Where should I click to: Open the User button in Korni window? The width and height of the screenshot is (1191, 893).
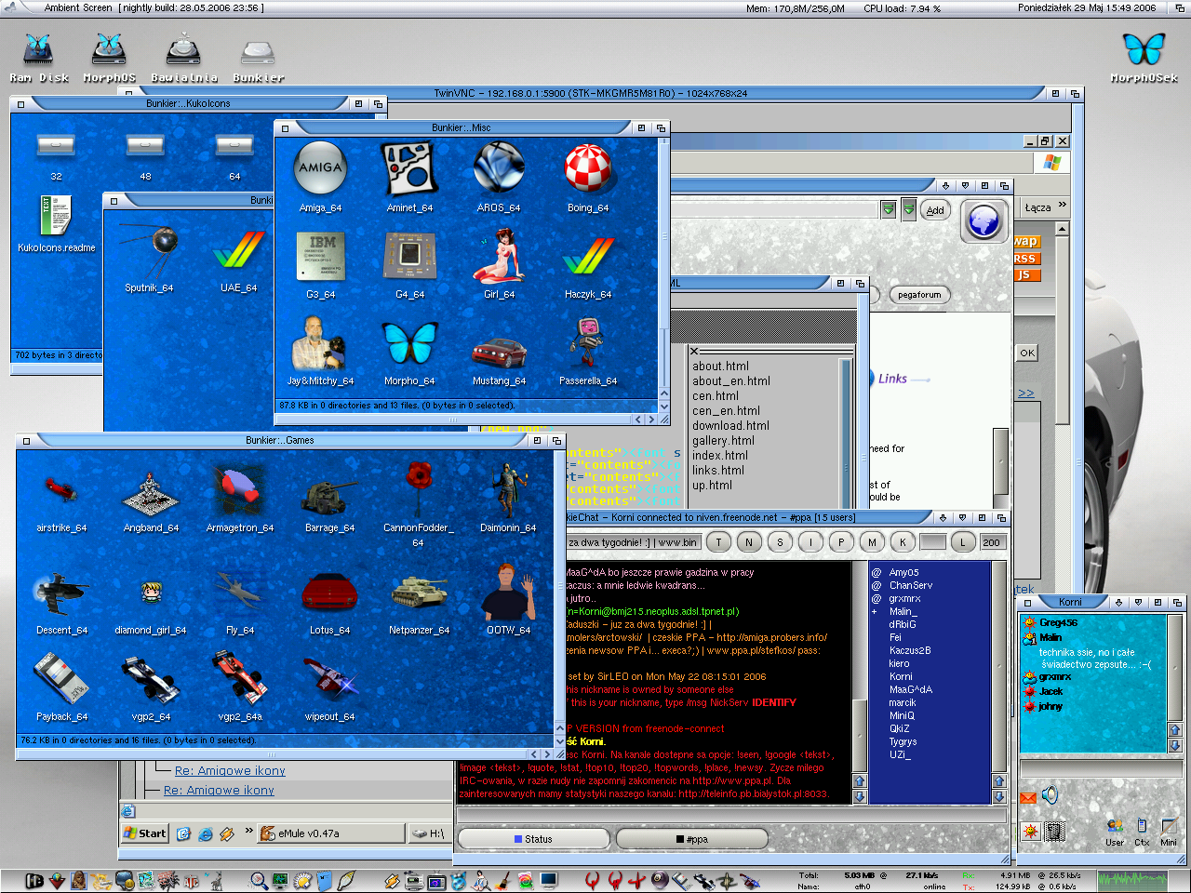point(1115,831)
